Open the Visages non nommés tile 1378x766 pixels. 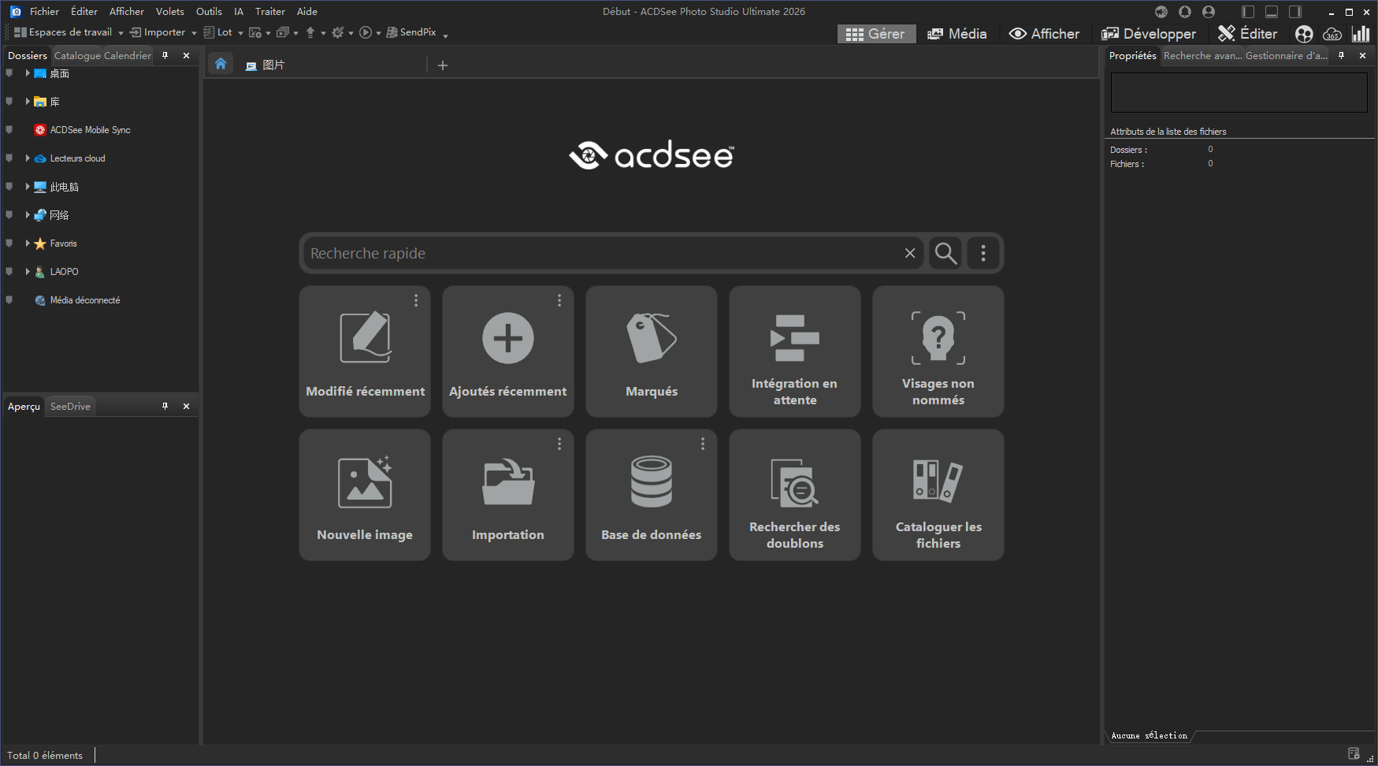pos(938,351)
